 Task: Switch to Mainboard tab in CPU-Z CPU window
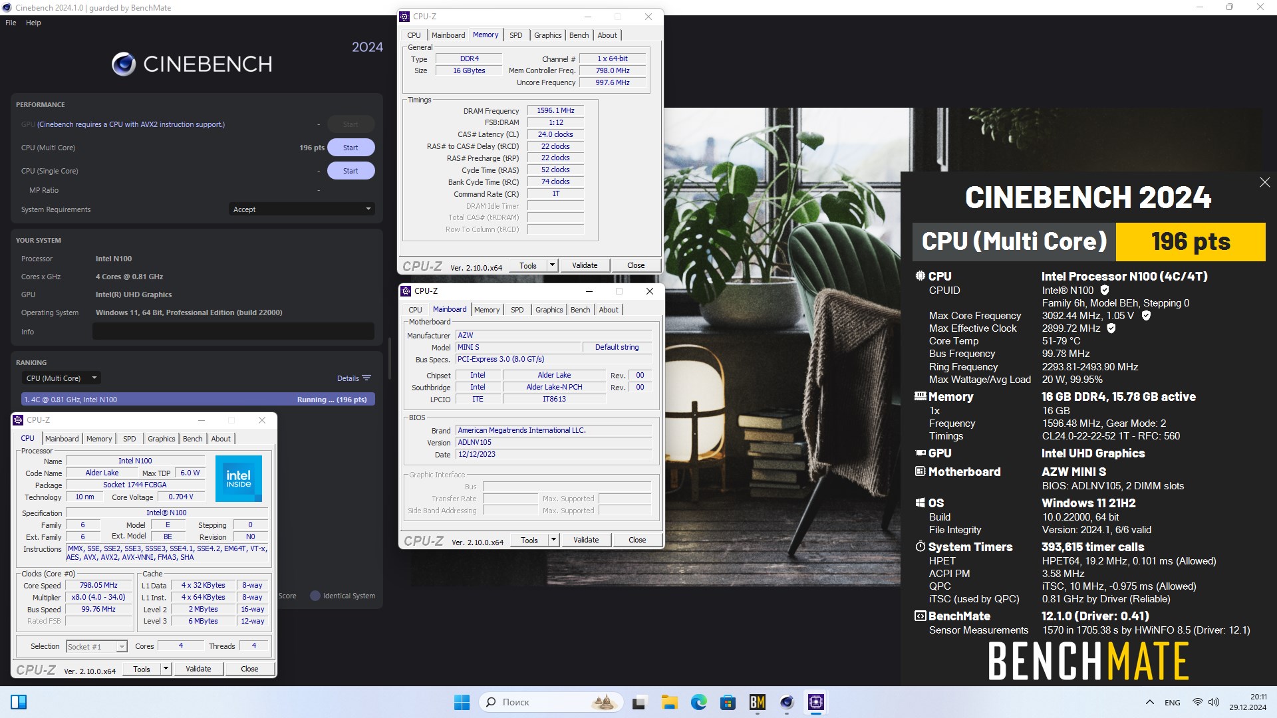(62, 439)
